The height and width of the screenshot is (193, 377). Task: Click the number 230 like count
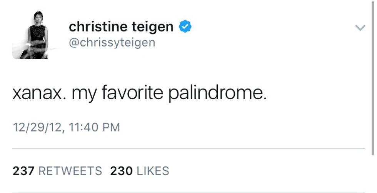click(x=121, y=171)
